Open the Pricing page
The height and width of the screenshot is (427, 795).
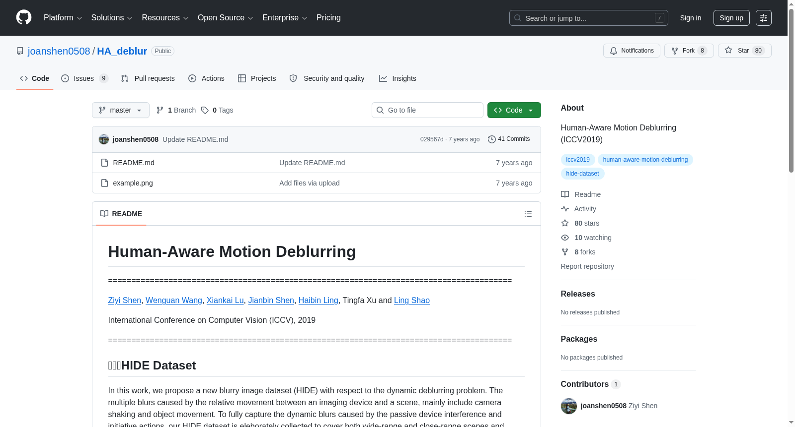328,18
